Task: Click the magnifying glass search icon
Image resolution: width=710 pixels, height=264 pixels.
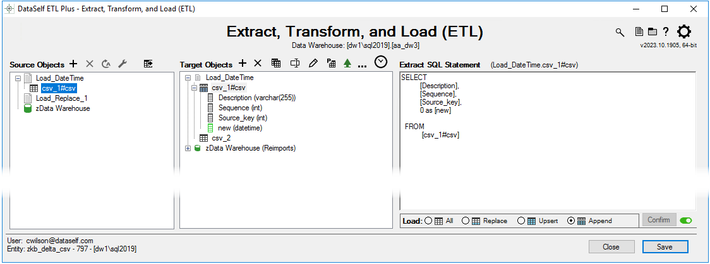Action: 620,32
